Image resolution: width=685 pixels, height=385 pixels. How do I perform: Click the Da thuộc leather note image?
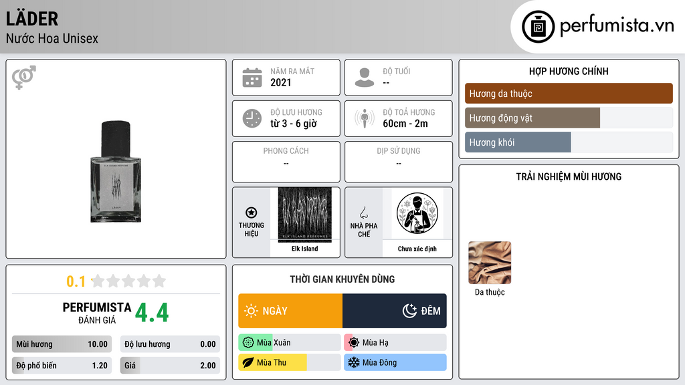click(490, 263)
